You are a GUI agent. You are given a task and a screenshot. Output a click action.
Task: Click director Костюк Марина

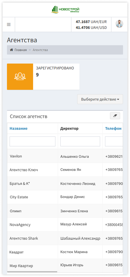[x=74, y=252]
